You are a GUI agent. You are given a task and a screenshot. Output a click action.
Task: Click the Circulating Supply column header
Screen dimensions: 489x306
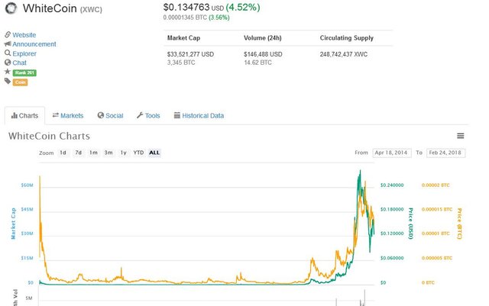346,38
